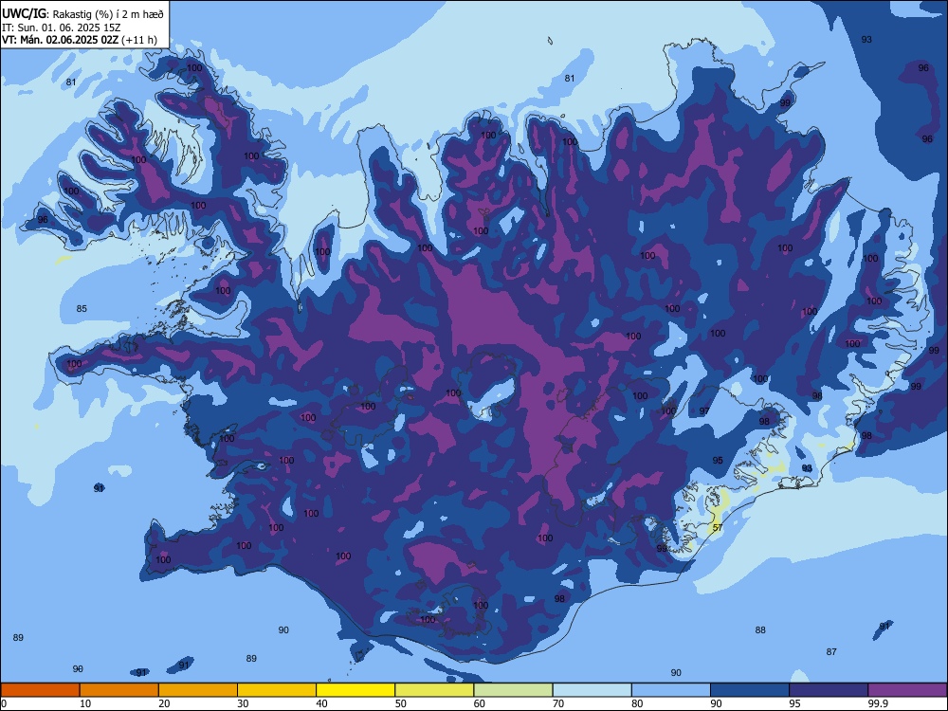
Task: Click the legend tick label '99.9'
Action: pyautogui.click(x=877, y=703)
